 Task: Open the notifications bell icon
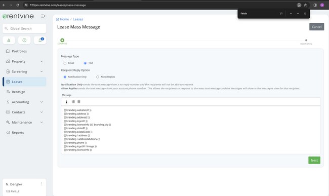tap(40, 40)
